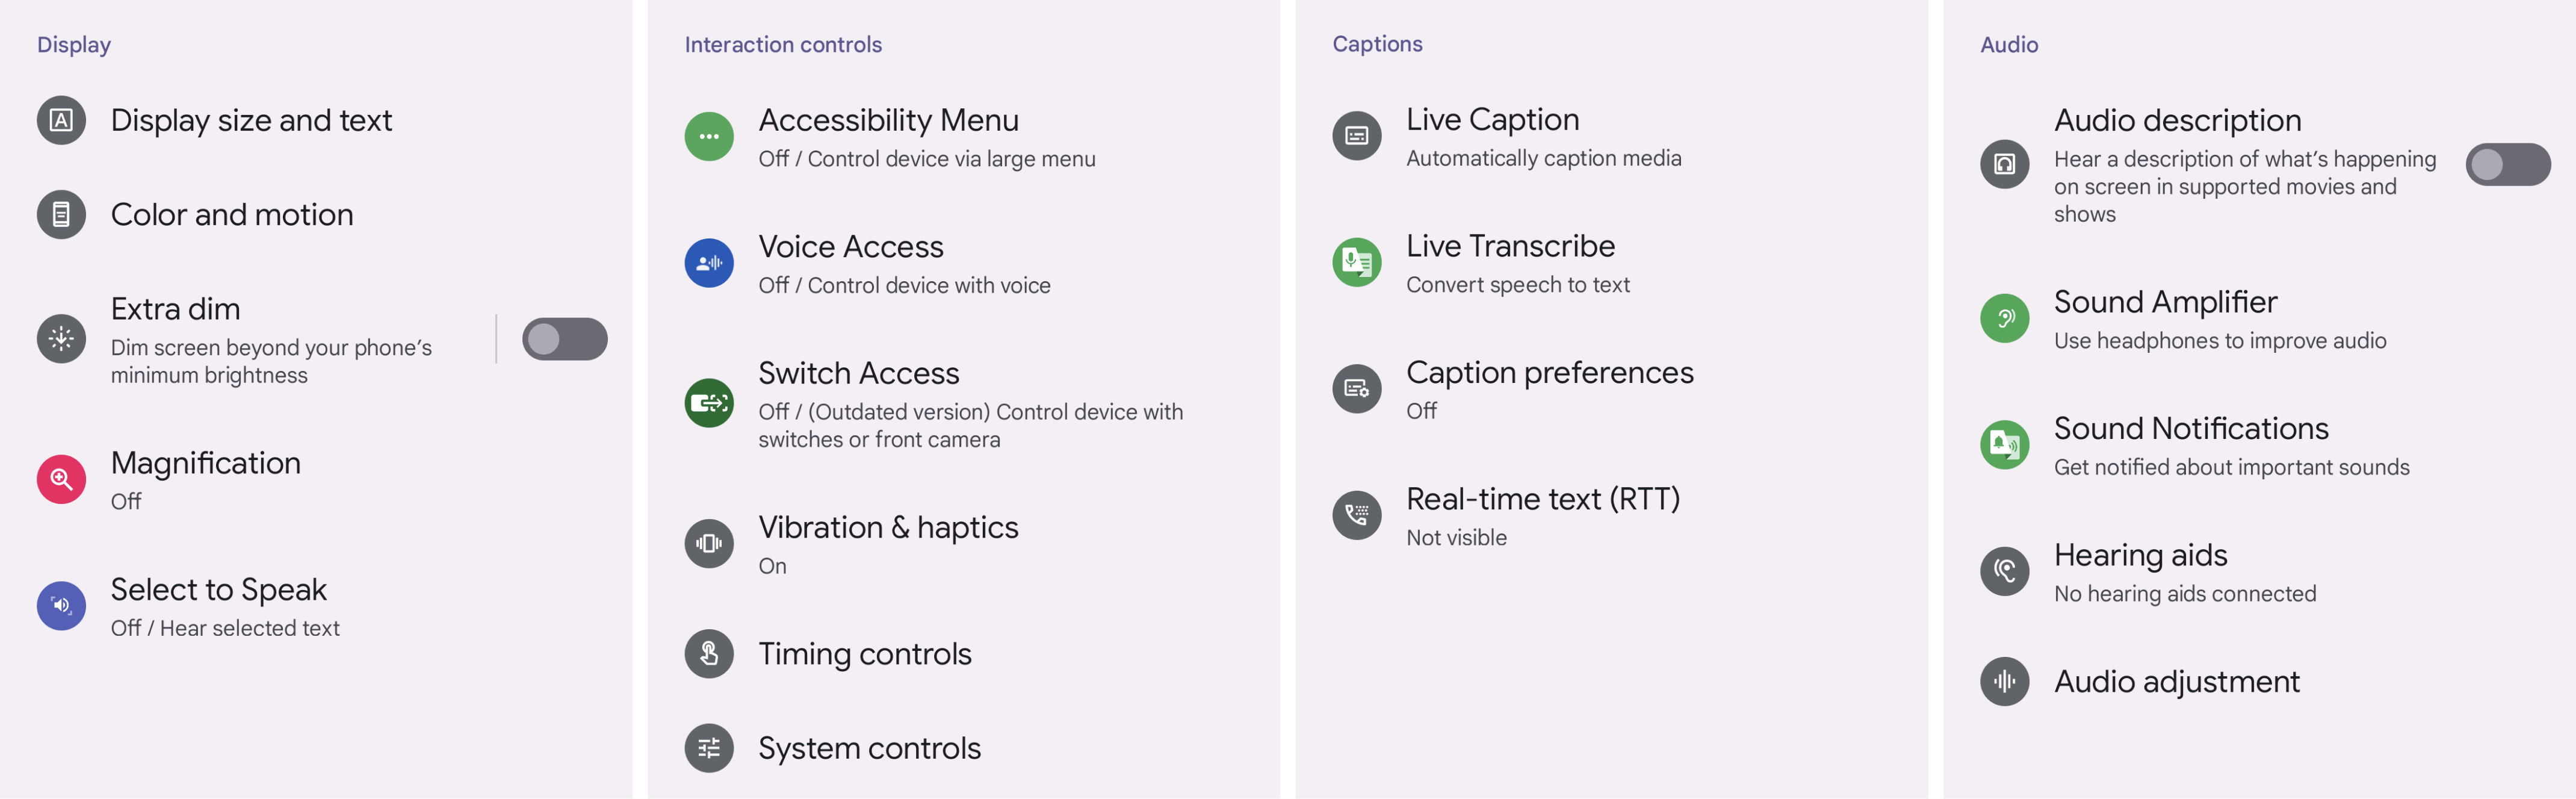Image resolution: width=2576 pixels, height=799 pixels.
Task: Click the Sound Amplifier ear icon
Action: [2005, 318]
